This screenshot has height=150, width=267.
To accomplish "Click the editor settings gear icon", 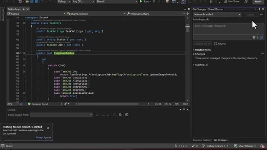I will click(x=189, y=9).
